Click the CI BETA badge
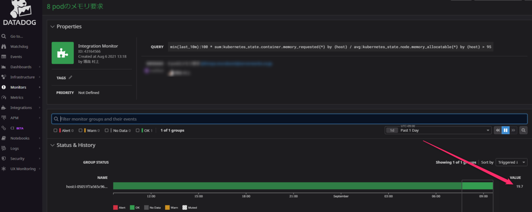Screen dimensions: 532x212 point(20,128)
